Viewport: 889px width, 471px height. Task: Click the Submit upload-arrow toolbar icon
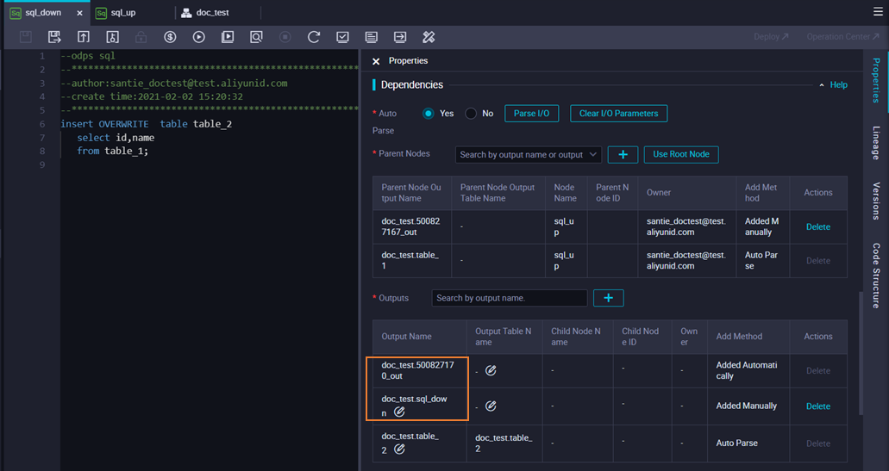pyautogui.click(x=84, y=37)
